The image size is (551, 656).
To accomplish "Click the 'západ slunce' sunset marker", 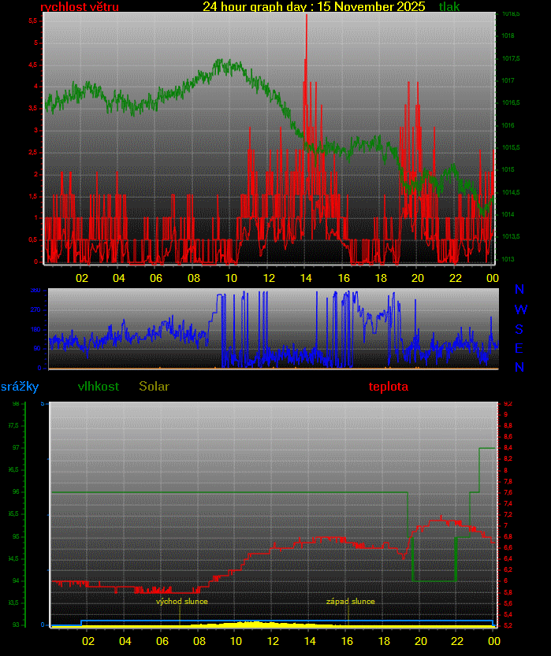I will coord(351,601).
